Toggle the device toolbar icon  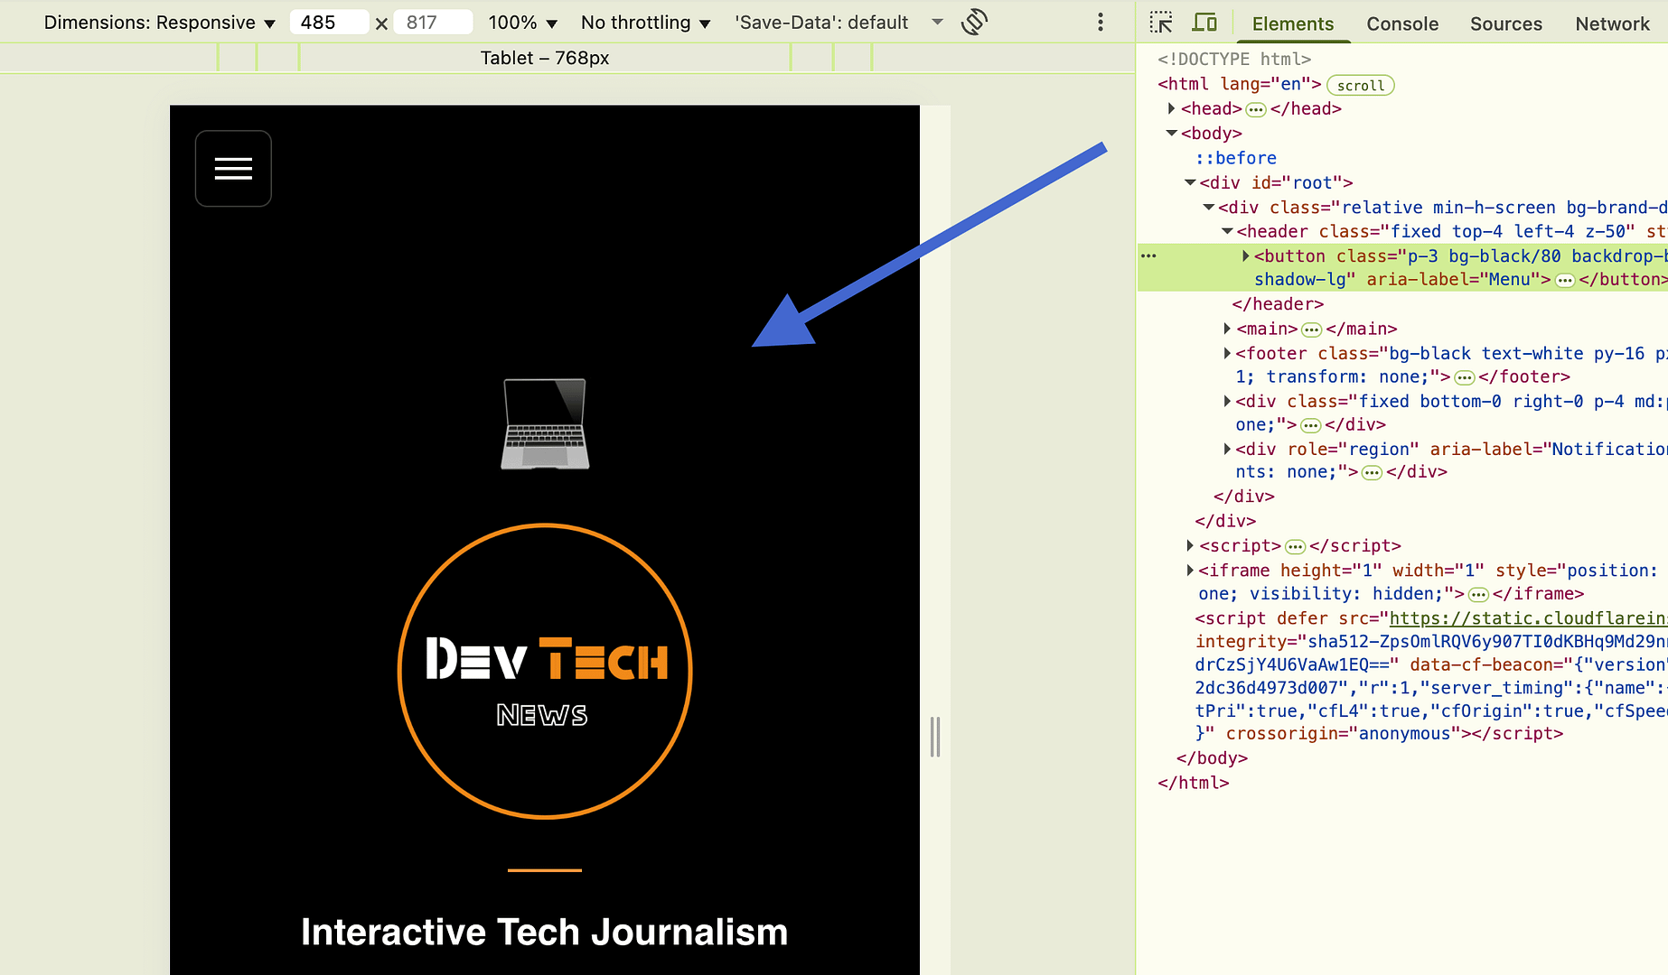[1204, 23]
